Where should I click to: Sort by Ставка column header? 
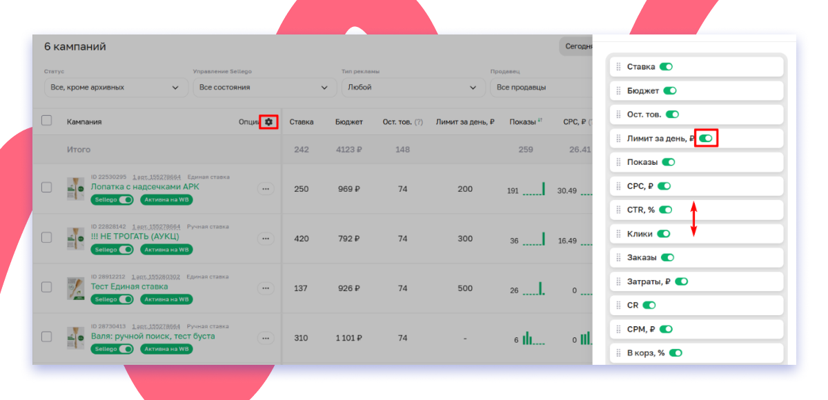[x=302, y=122]
